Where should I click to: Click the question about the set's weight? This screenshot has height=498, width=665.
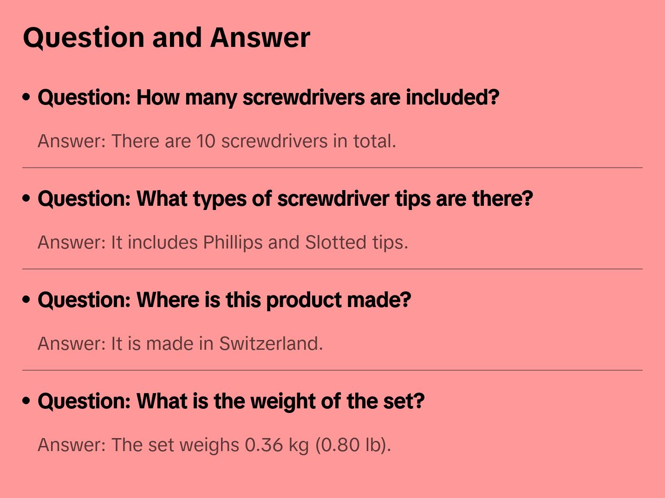pyautogui.click(x=231, y=401)
